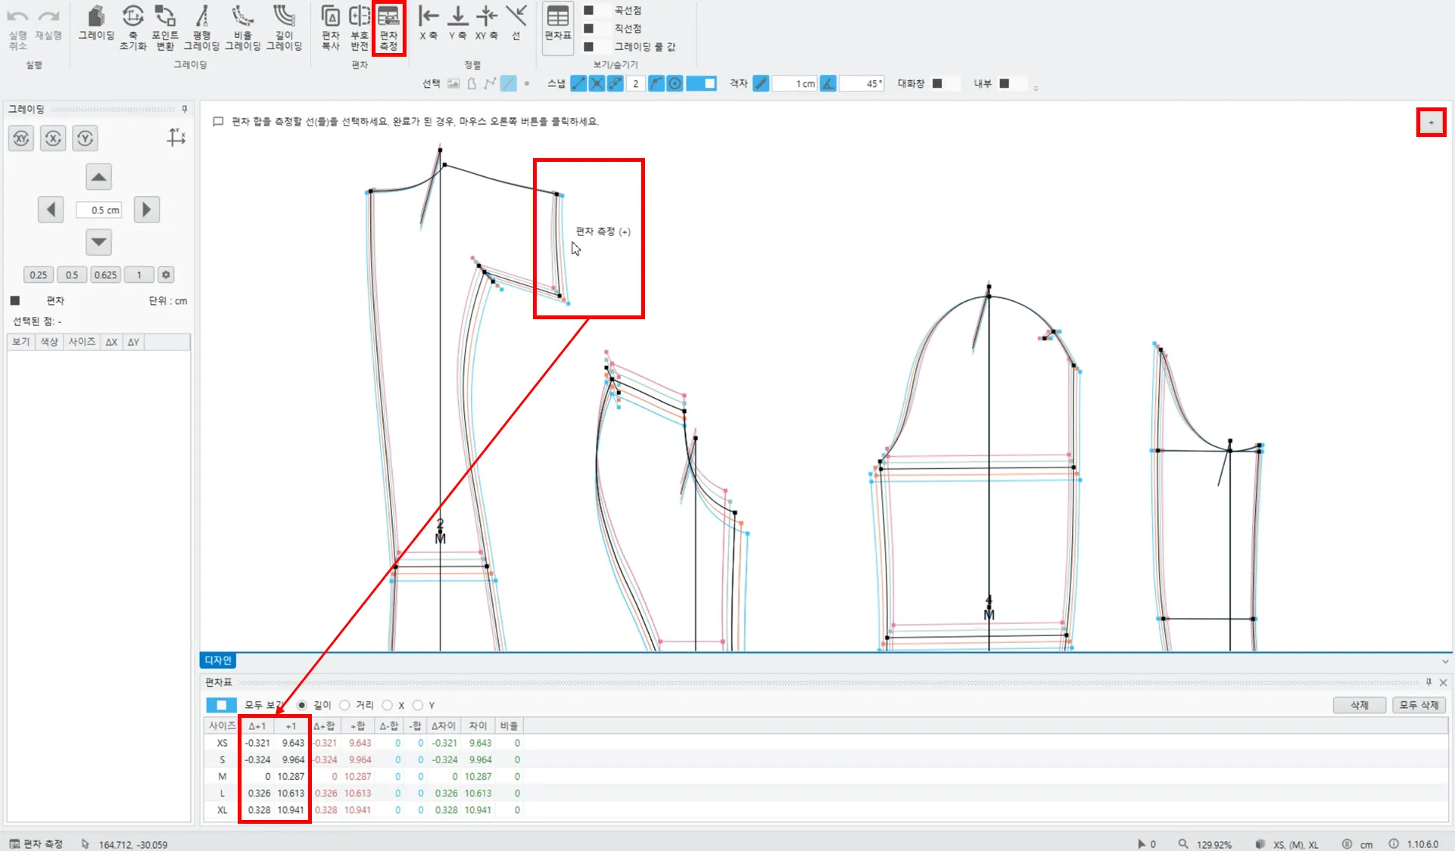The width and height of the screenshot is (1455, 851).
Task: Choose the 포인트 변환 point conversion tool
Action: [x=164, y=26]
